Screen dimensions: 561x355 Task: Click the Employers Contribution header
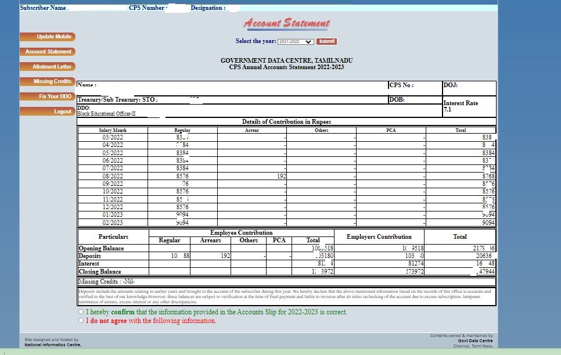[379, 236]
